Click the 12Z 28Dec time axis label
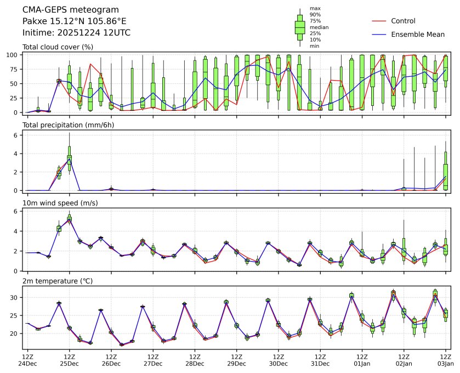The height and width of the screenshot is (373, 460). point(195,360)
